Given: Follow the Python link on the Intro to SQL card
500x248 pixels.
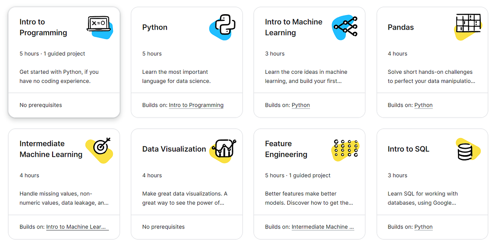Looking at the screenshot, I should tap(423, 227).
